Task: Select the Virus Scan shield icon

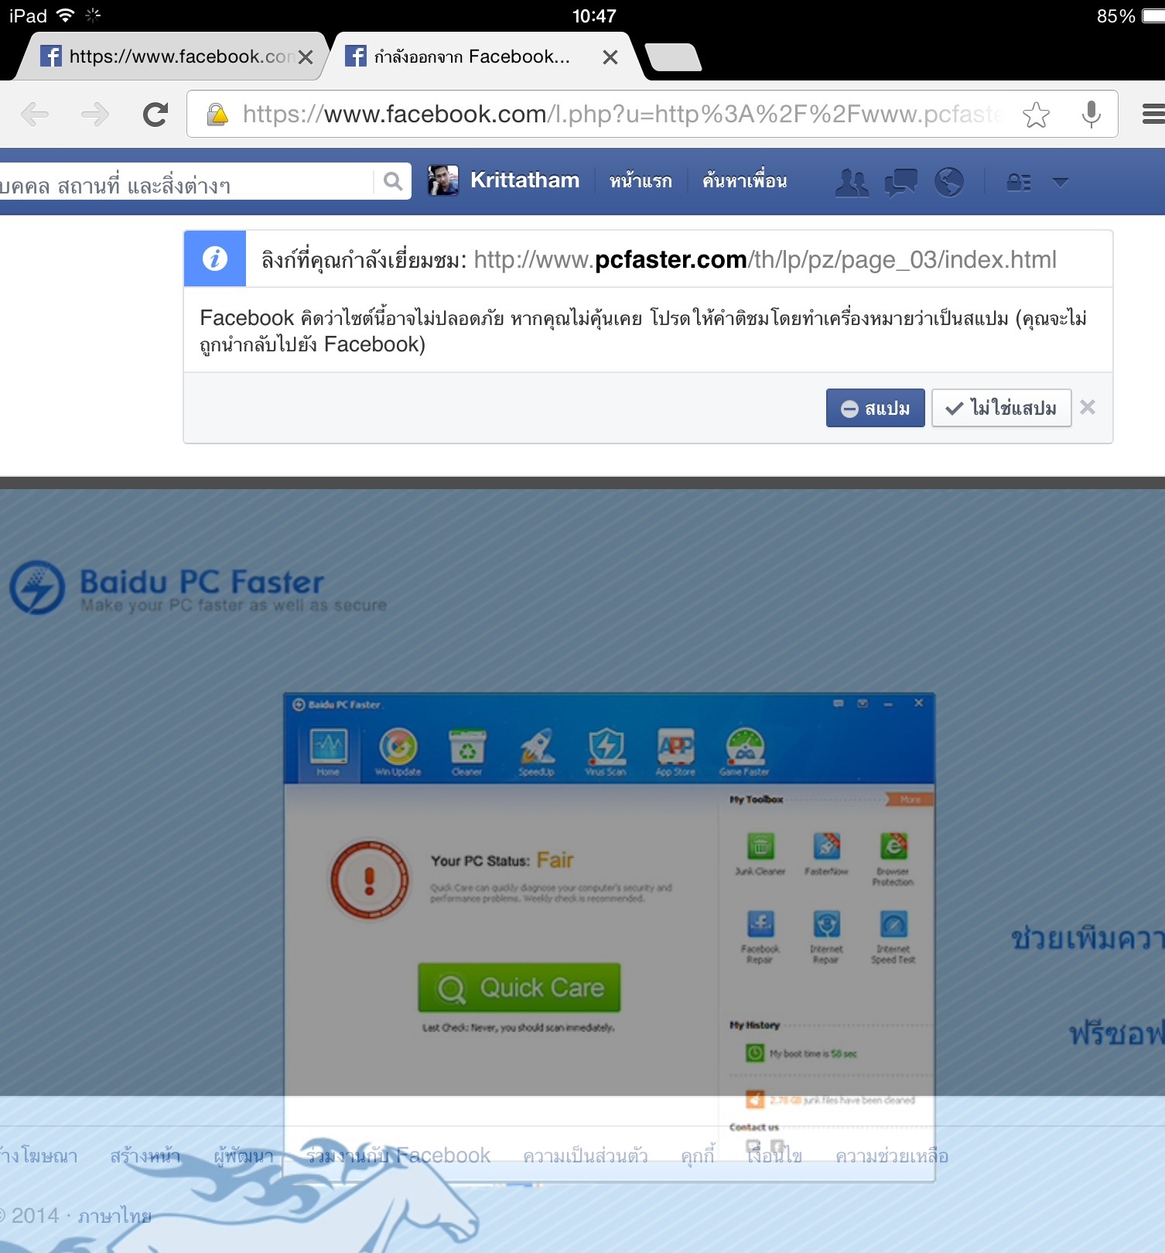Action: point(606,751)
